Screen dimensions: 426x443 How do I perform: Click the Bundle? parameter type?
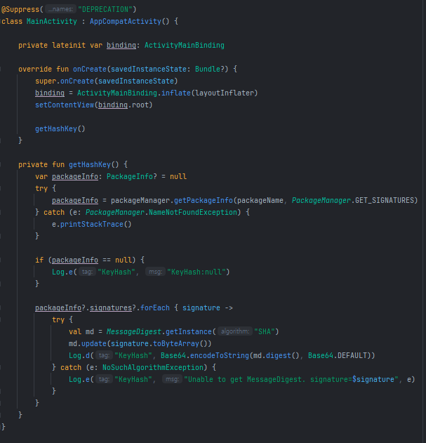pos(210,70)
